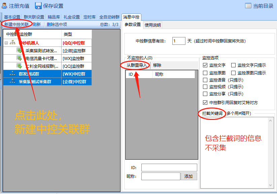
Task: Click the 删除选中项 toolbar button
Action: pos(57,24)
